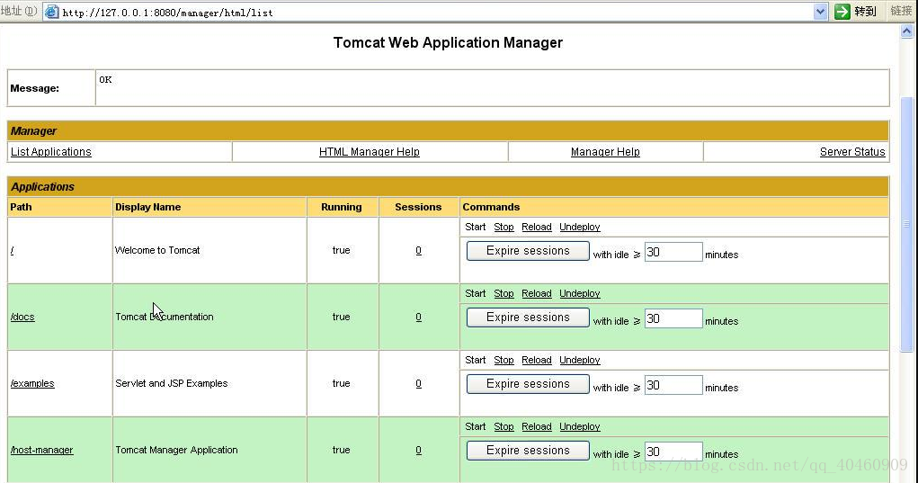Click the Start text in root / row
918x483 pixels.
476,228
